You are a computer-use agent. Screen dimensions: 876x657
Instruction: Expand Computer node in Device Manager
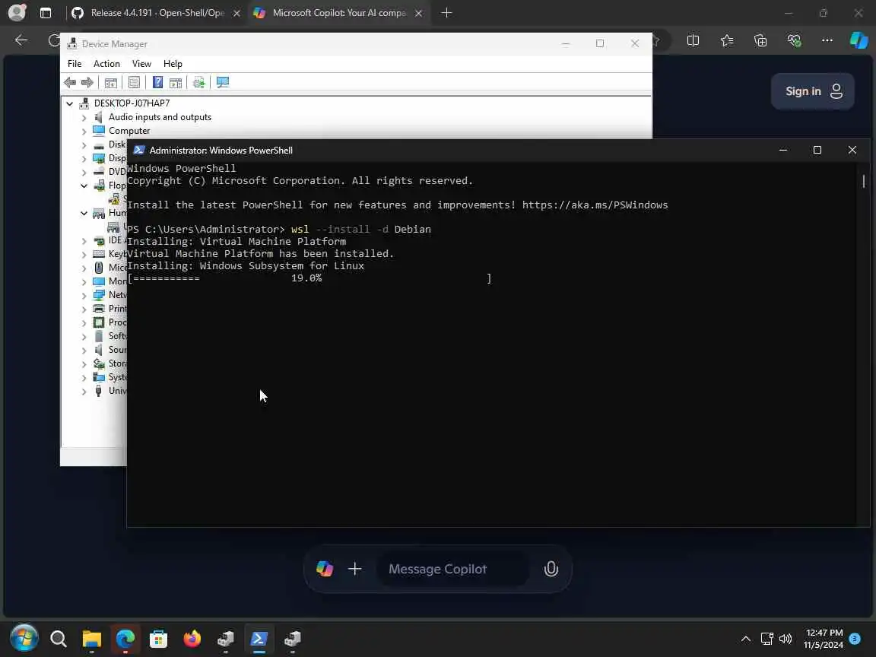click(84, 132)
